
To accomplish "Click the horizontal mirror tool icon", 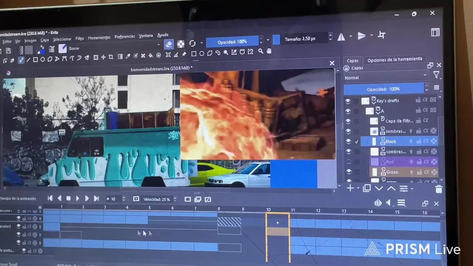I will tap(341, 36).
